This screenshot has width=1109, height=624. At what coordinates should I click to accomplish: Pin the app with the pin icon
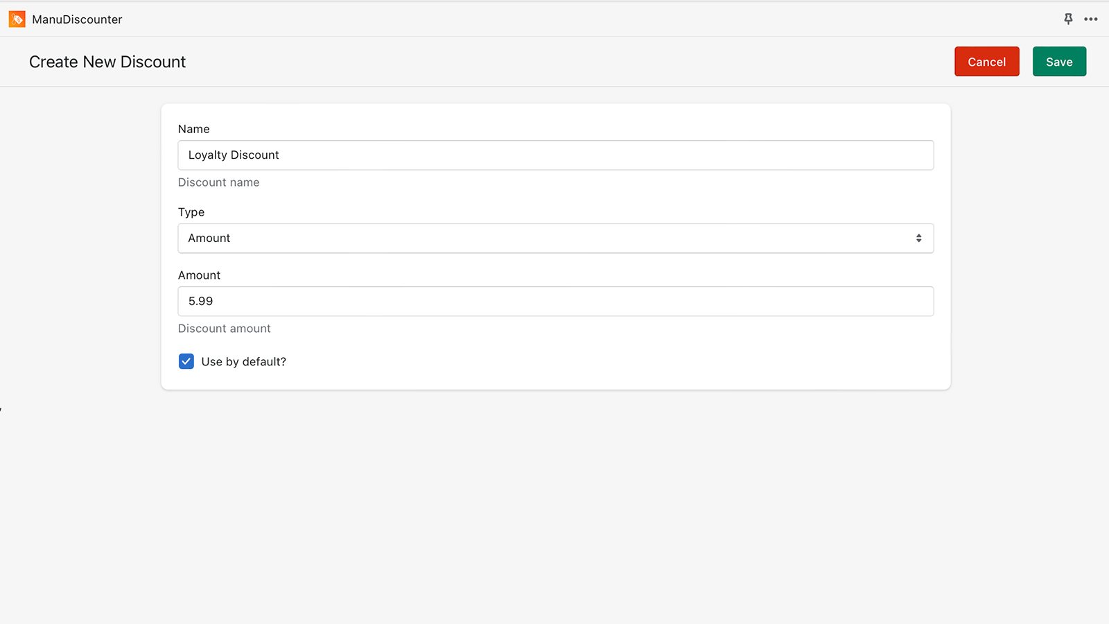click(x=1068, y=19)
